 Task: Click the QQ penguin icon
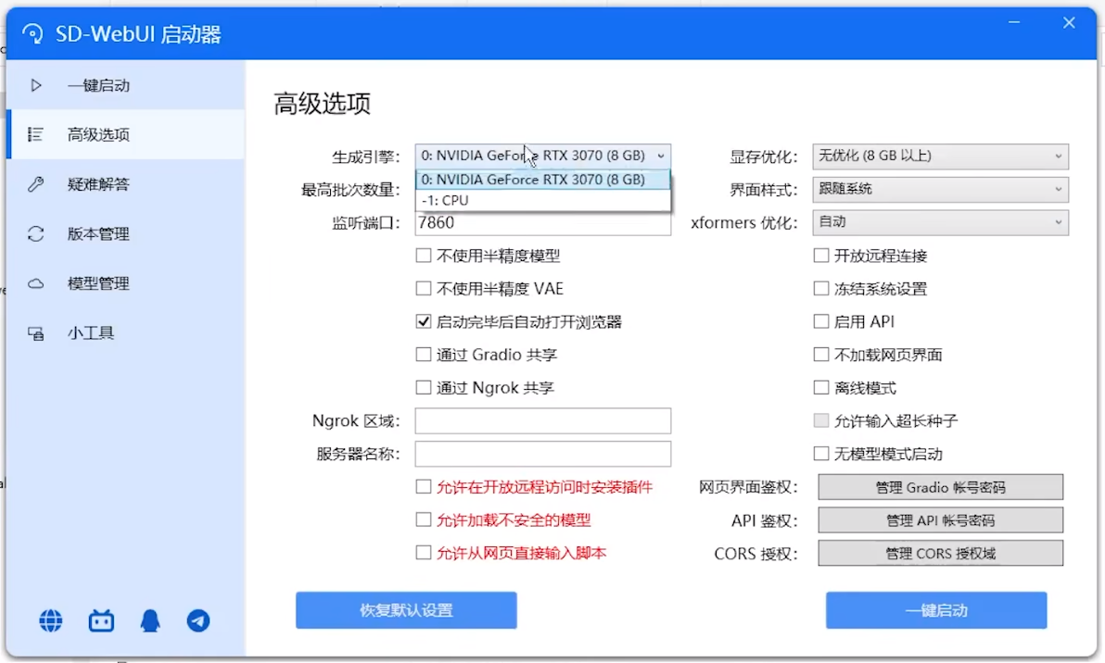click(150, 620)
